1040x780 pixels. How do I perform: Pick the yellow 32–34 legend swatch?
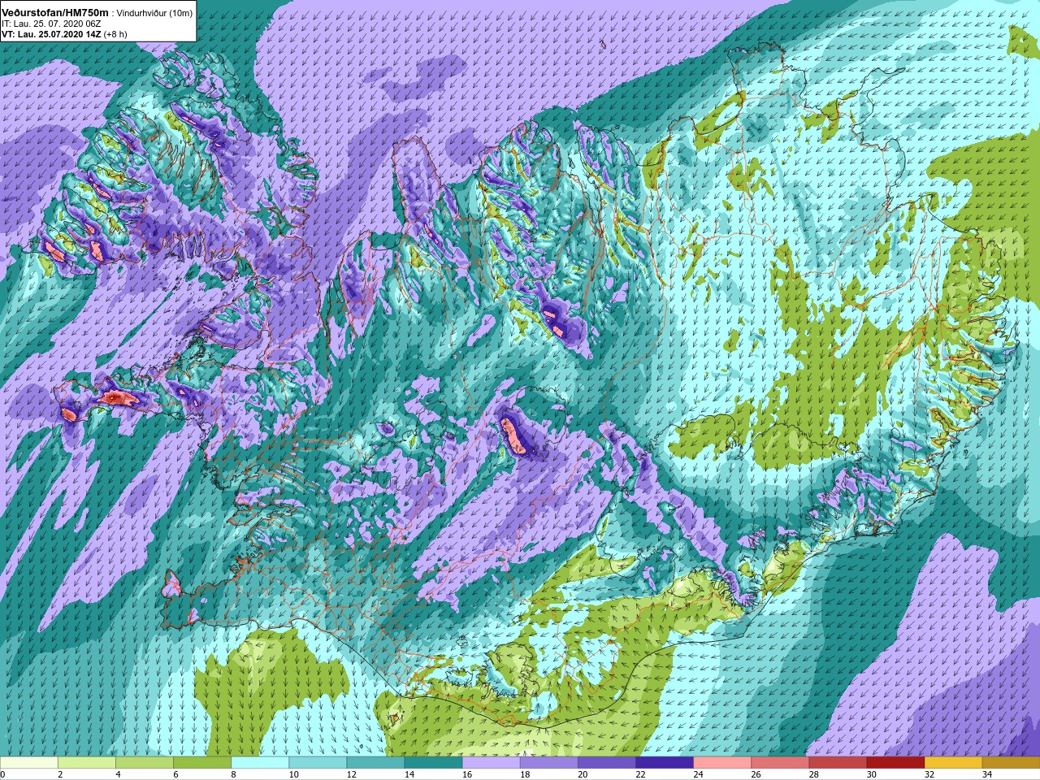pos(952,763)
